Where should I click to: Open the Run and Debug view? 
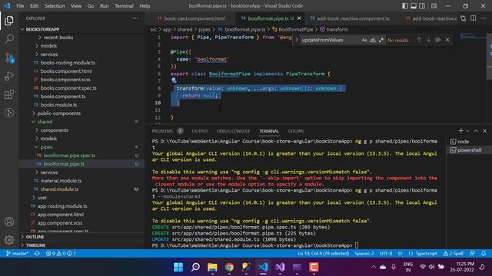click(x=9, y=76)
